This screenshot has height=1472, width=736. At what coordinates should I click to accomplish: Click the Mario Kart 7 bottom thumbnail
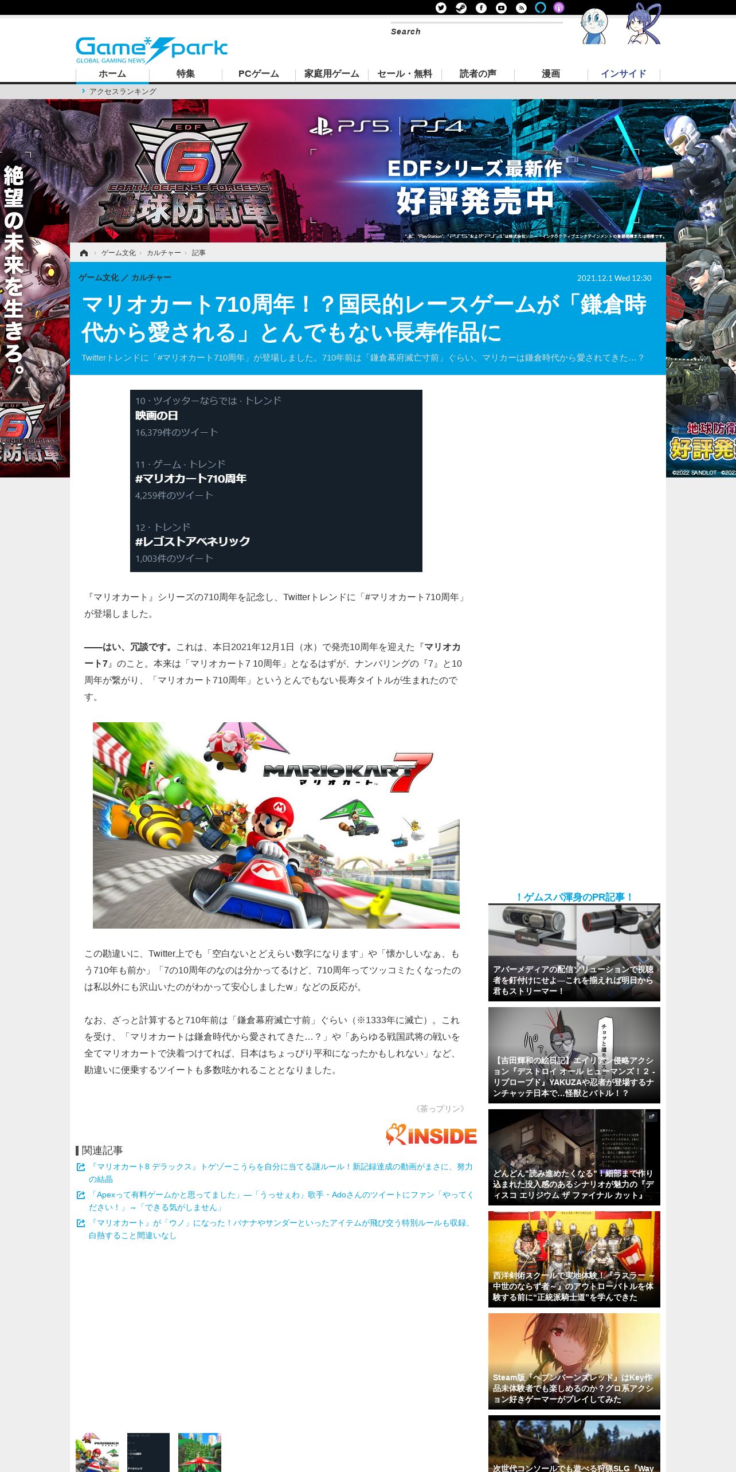[97, 1453]
